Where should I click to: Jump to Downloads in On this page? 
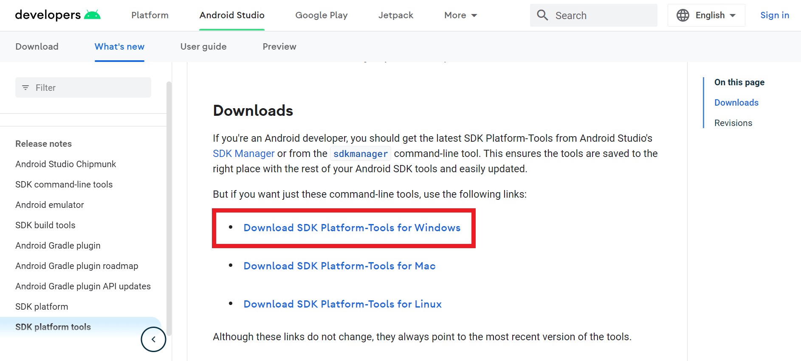tap(736, 103)
